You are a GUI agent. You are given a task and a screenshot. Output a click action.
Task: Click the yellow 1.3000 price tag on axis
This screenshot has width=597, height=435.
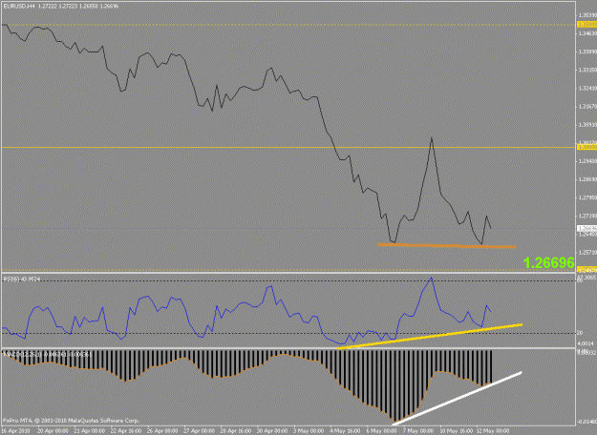586,147
